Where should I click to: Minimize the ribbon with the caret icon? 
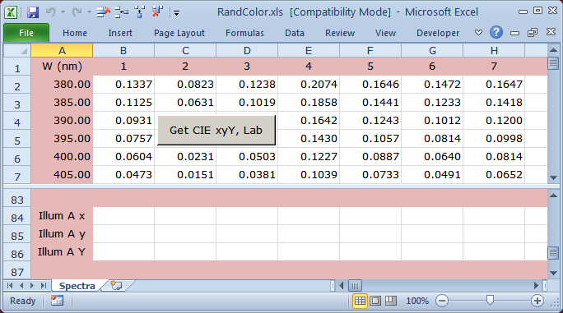point(478,33)
